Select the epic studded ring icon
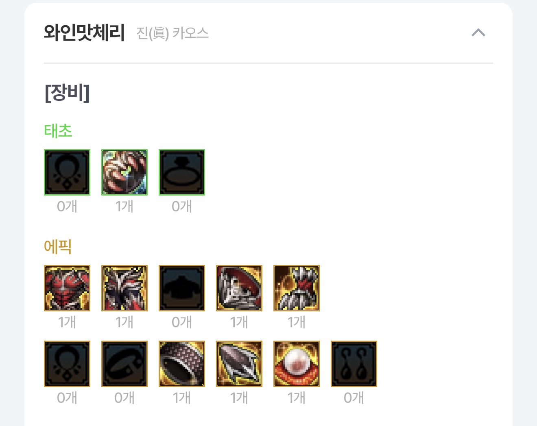Viewport: 537px width, 426px height. (x=182, y=364)
